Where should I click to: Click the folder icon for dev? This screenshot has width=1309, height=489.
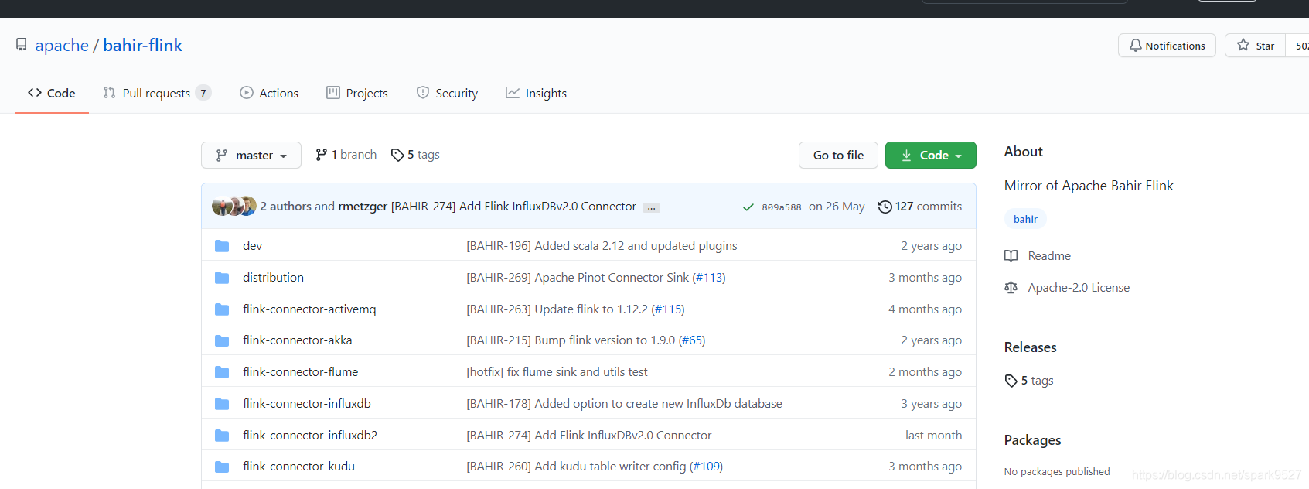click(x=222, y=246)
